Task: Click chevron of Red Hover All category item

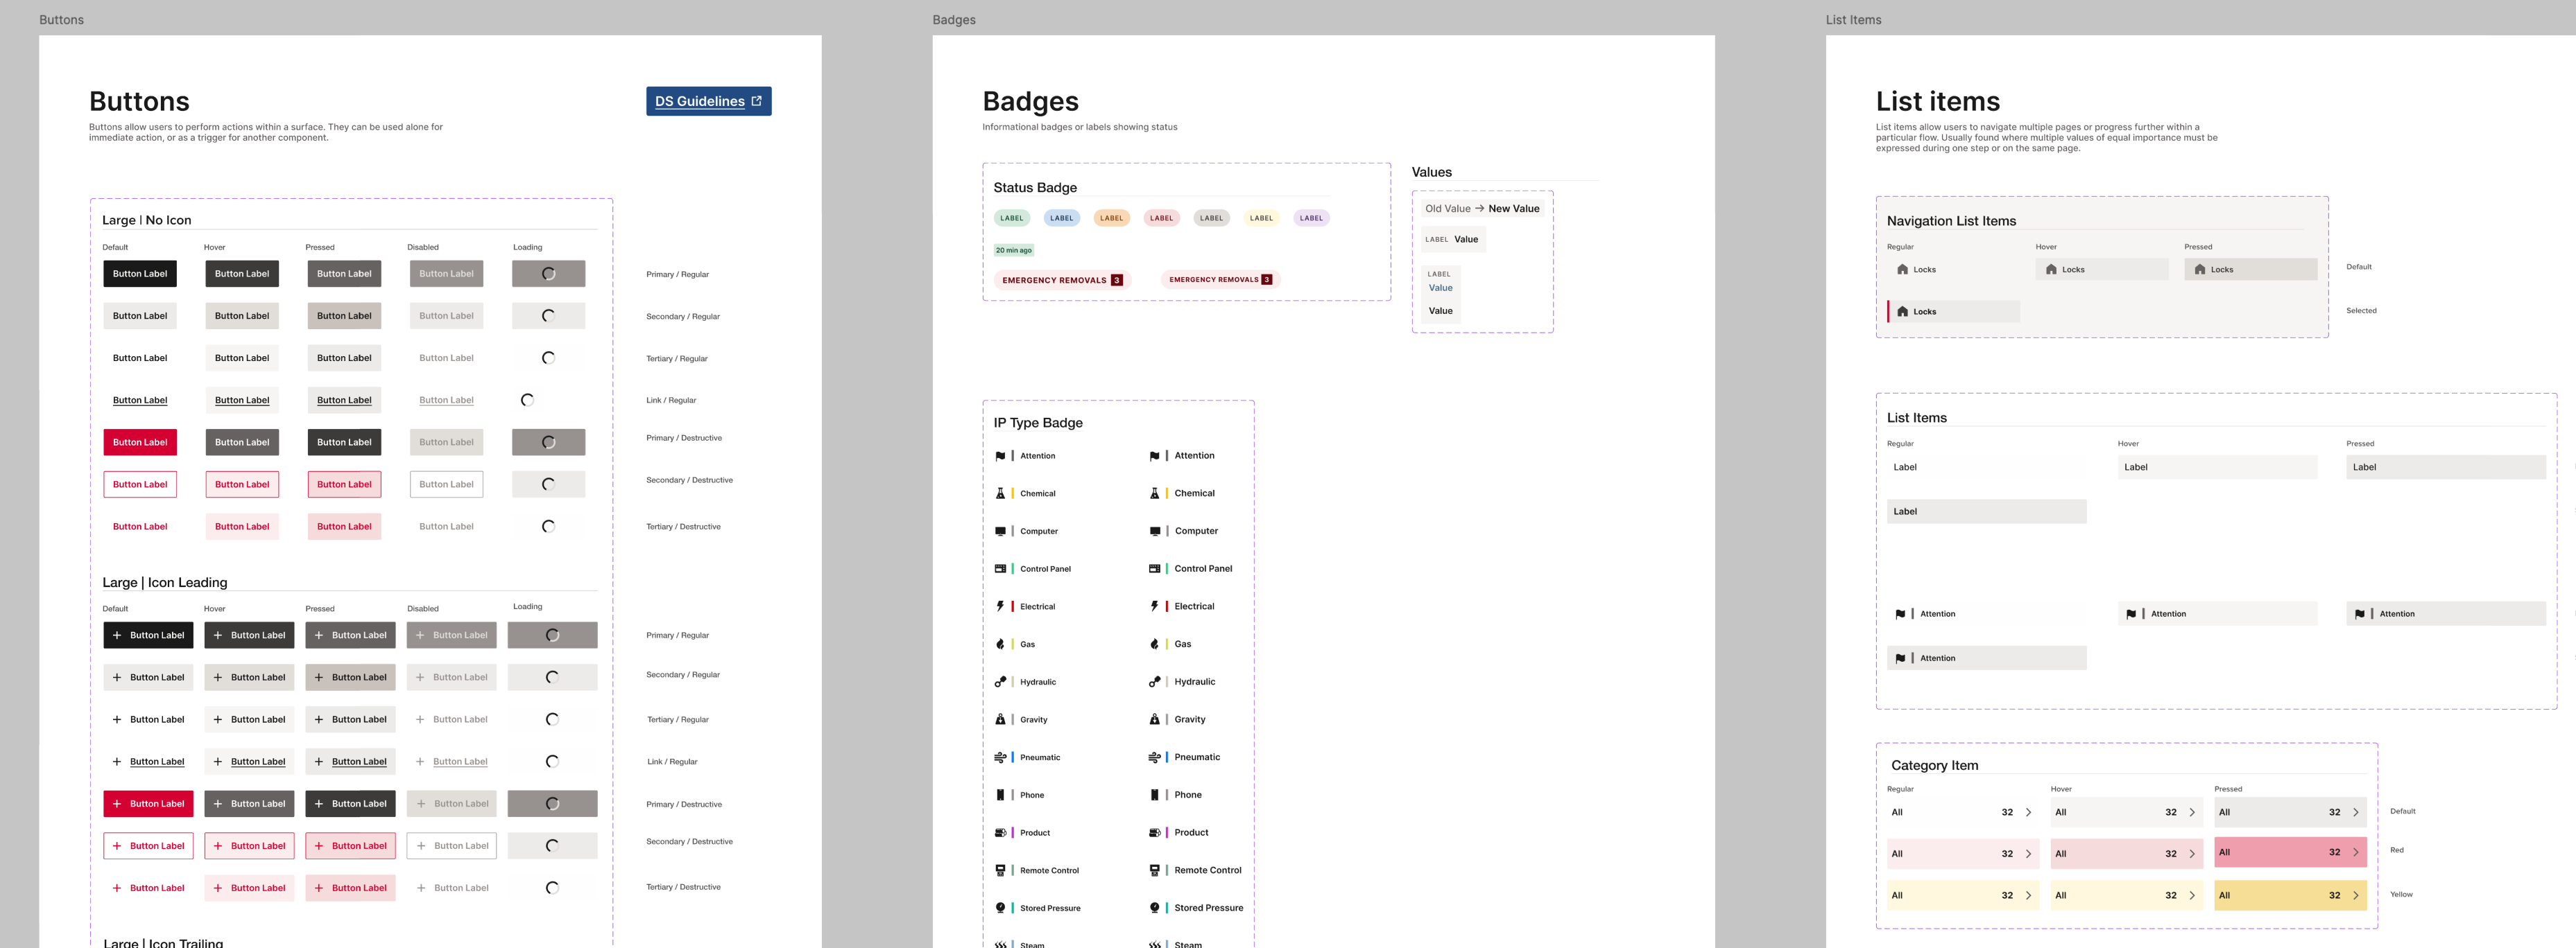Action: point(2192,854)
